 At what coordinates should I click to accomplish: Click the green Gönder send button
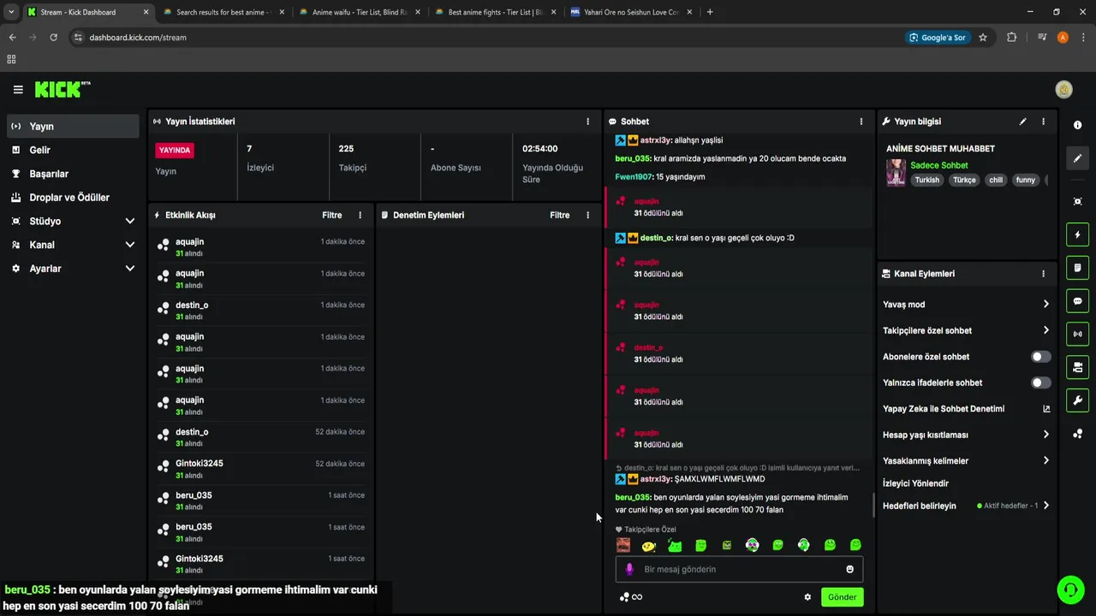coord(842,597)
